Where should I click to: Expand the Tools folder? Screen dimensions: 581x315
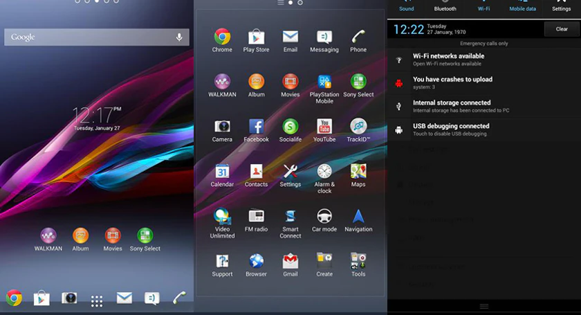click(358, 265)
